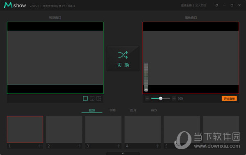Click the red-bordered broadcast window

[191, 58]
